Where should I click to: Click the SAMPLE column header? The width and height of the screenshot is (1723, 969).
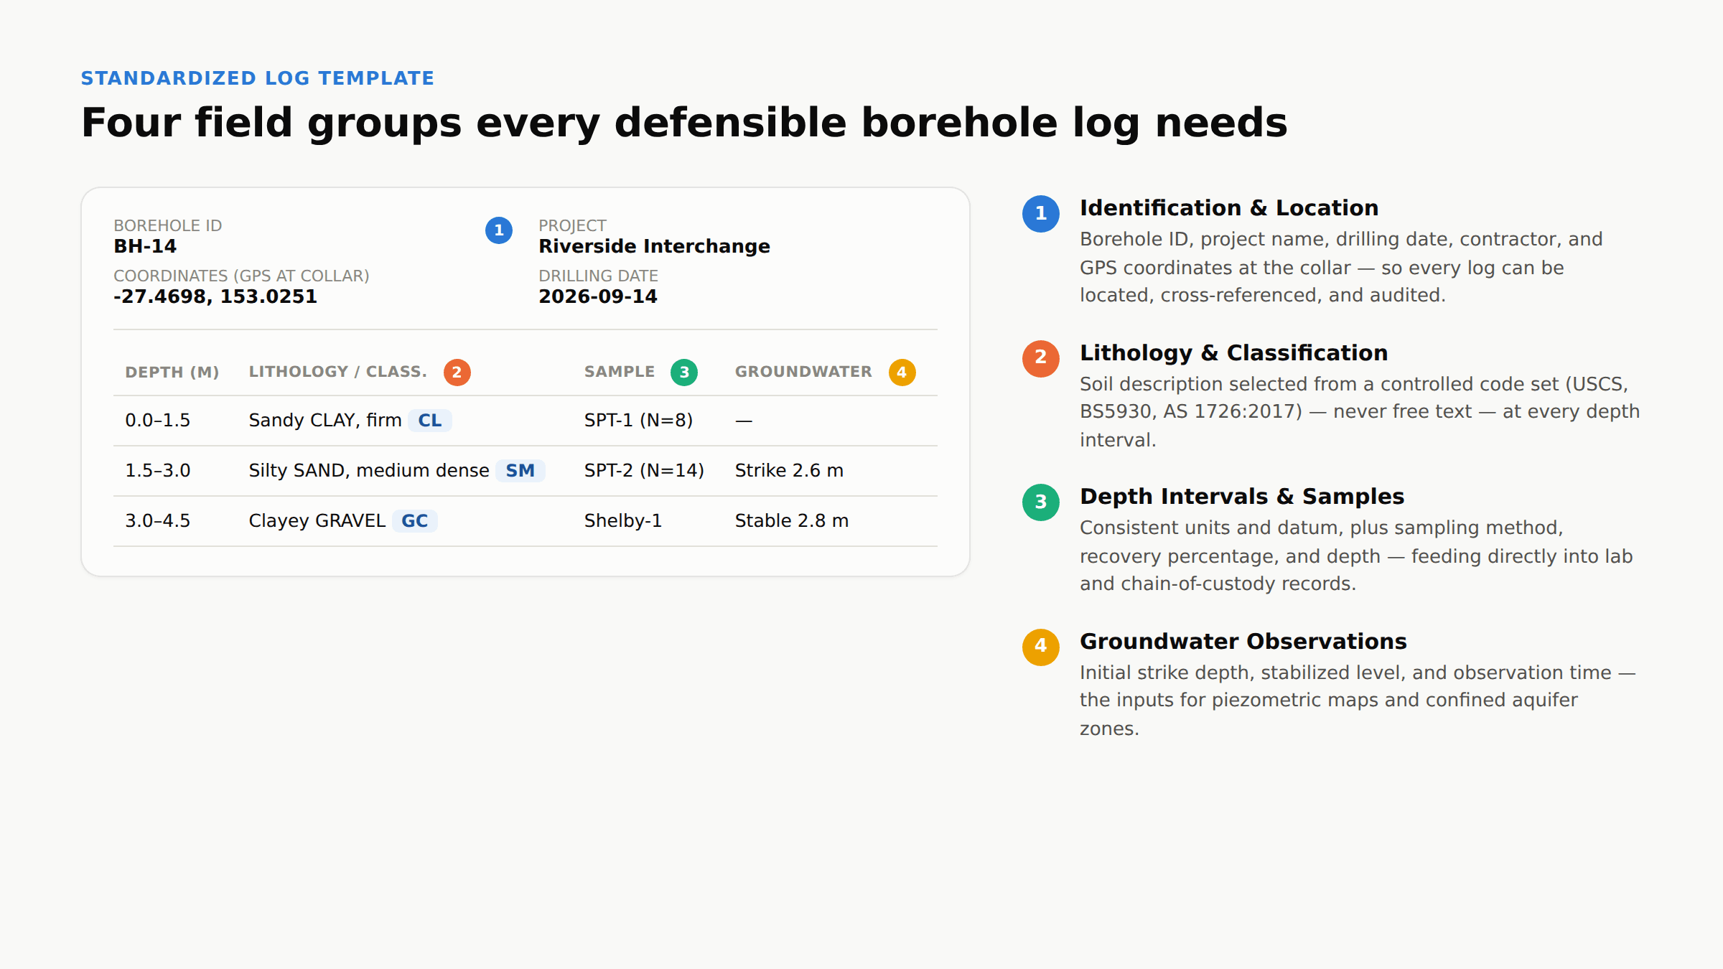coord(620,372)
